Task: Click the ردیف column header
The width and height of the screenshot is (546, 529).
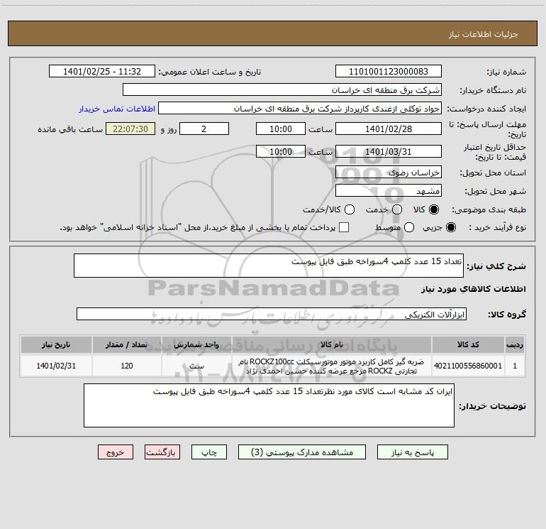Action: [x=515, y=344]
